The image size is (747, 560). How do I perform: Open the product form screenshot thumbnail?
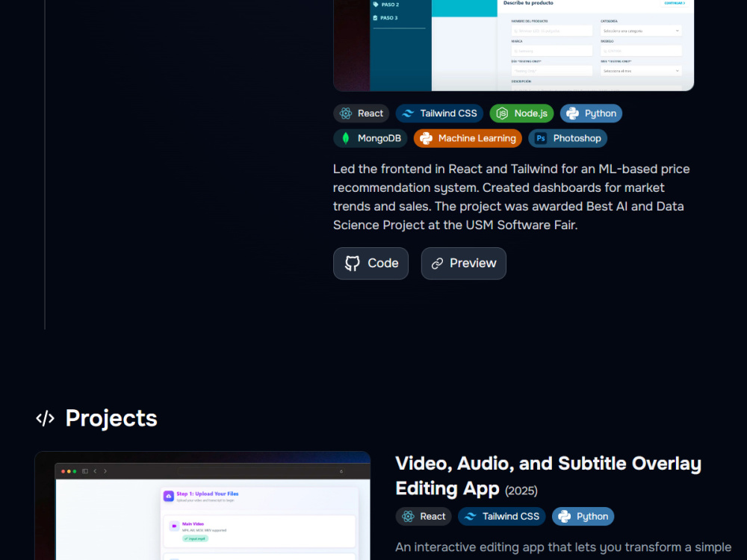click(x=514, y=46)
